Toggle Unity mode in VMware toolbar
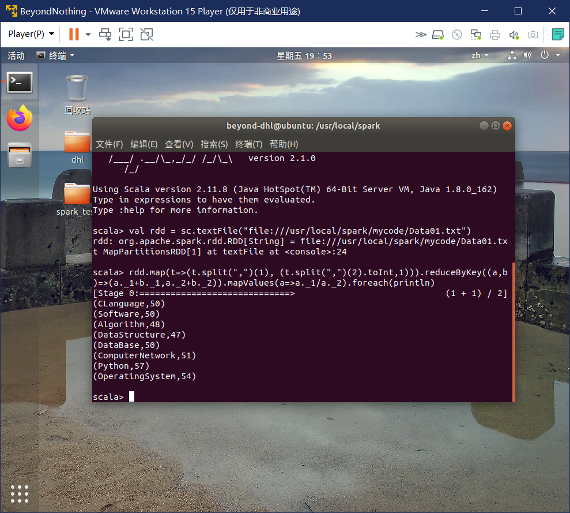Viewport: 570px width, 513px height. pyautogui.click(x=146, y=35)
